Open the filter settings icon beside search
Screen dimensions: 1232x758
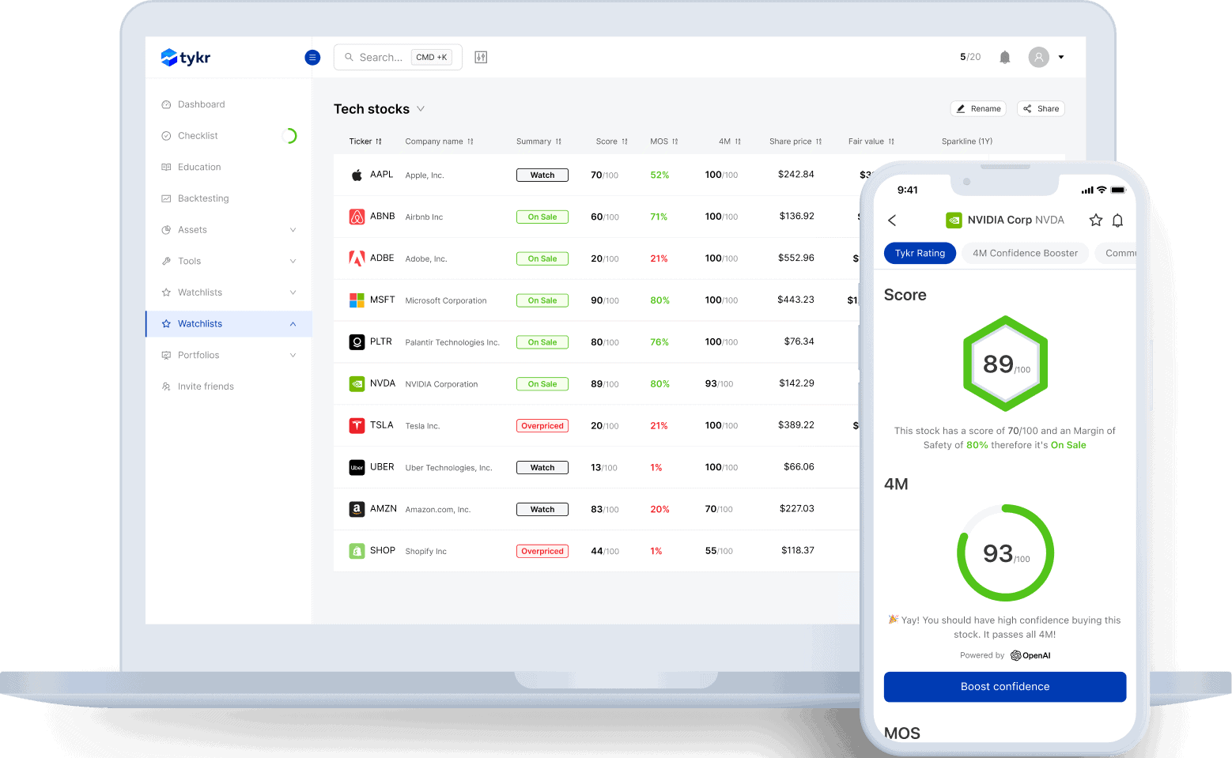pos(481,57)
